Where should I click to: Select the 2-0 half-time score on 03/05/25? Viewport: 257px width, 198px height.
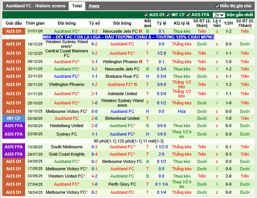tap(228, 176)
